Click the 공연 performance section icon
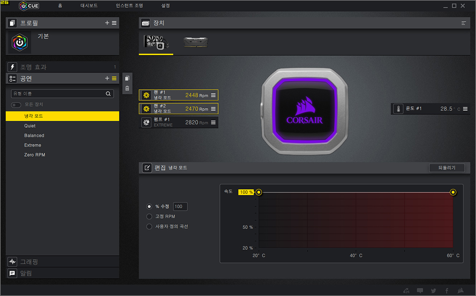The image size is (476, 296). coord(12,79)
